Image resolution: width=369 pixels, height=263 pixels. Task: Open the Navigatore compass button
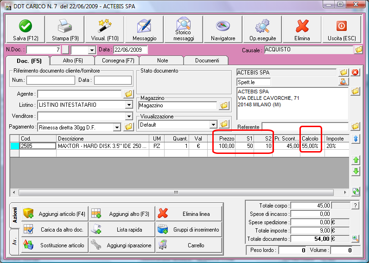[223, 30]
